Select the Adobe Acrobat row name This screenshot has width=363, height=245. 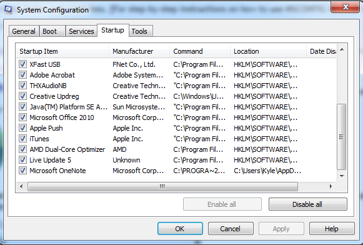[52, 75]
